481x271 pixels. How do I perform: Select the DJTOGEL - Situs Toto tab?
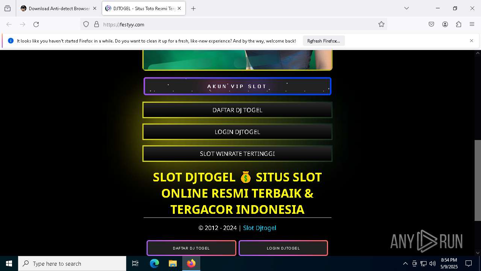(144, 8)
